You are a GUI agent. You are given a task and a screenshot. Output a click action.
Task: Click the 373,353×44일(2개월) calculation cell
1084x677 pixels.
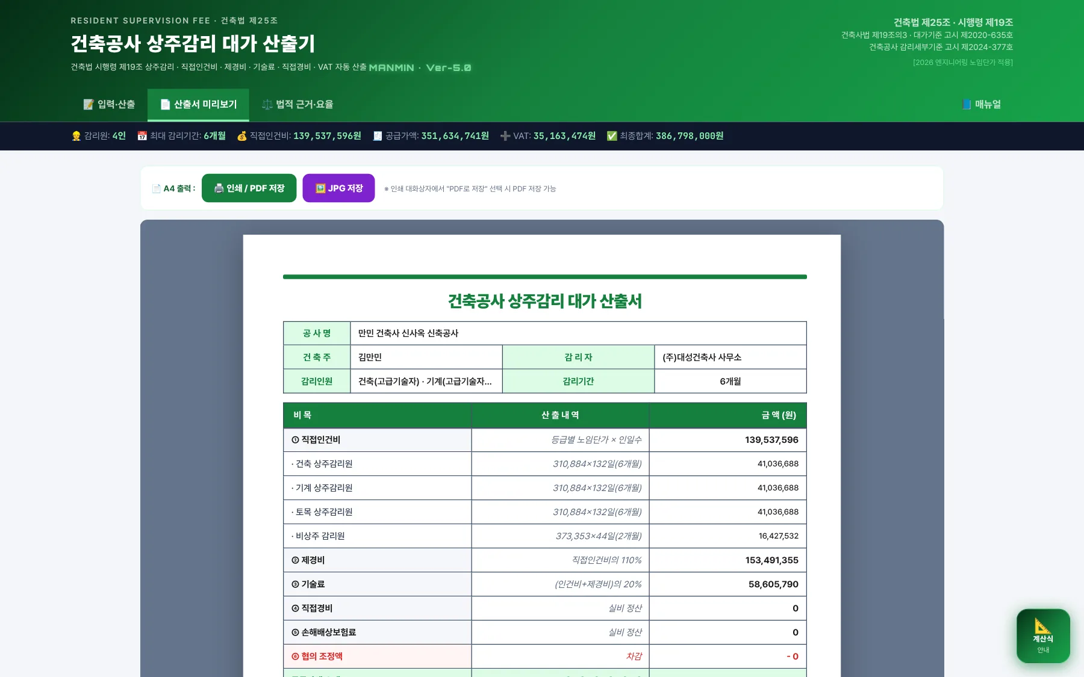tap(560, 536)
